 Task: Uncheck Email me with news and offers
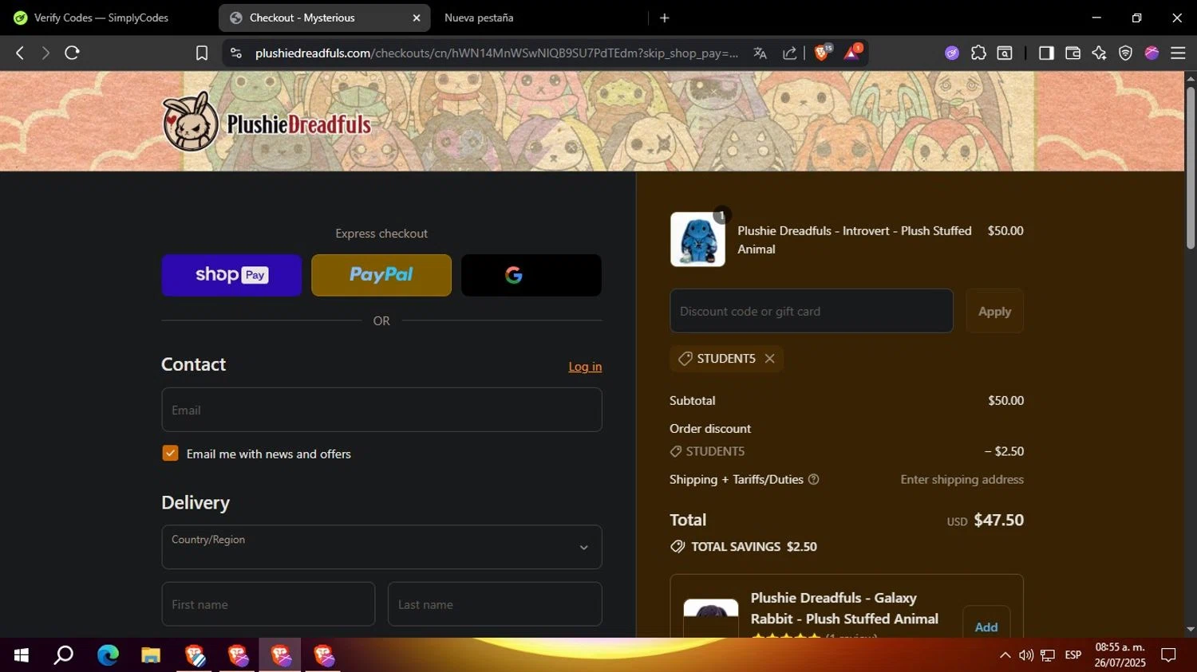coord(170,453)
